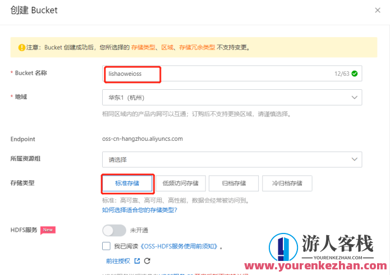The image size is (390, 275).
Task: Select 冷归档存储 storage type
Action: 287,184
